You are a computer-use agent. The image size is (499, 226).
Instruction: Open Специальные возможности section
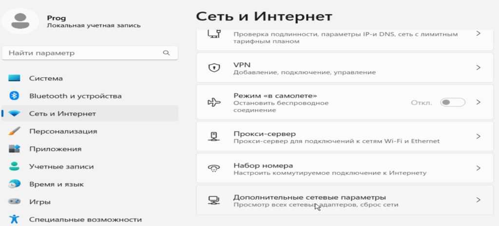point(85,219)
